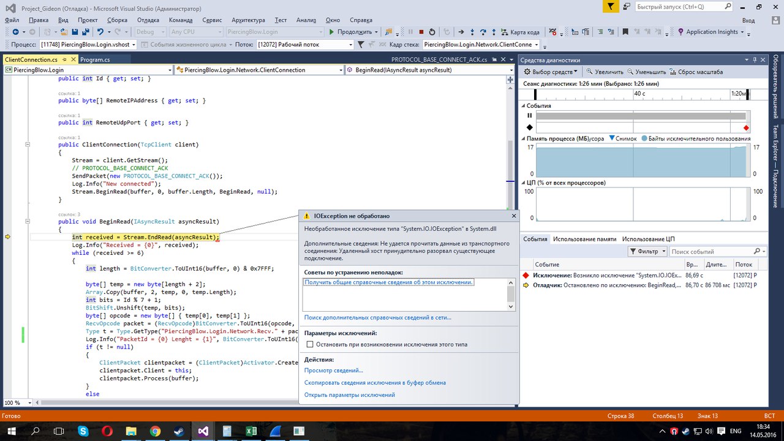Switch to PROTOCOL_BASE_CONNECT_ACK.cs tab
The width and height of the screenshot is (784, 441).
[x=439, y=59]
